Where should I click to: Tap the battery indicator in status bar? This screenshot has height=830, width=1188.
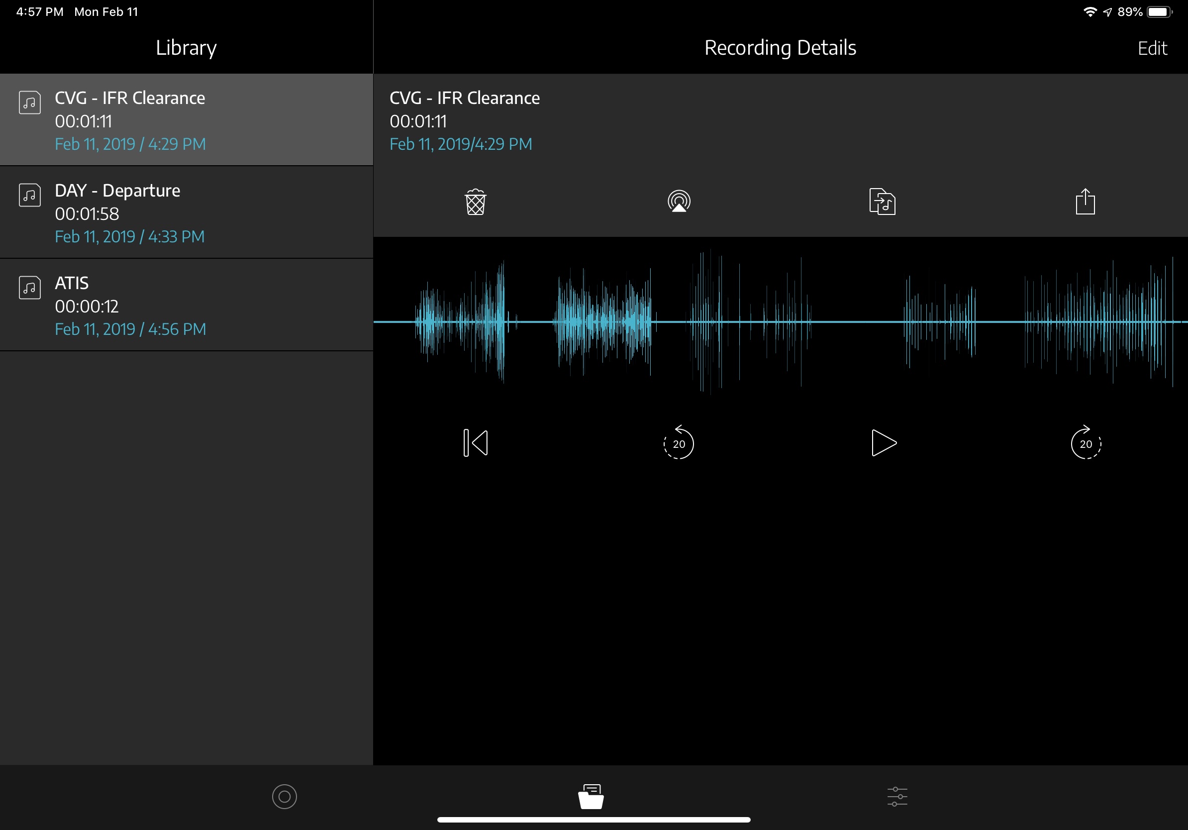click(1159, 12)
